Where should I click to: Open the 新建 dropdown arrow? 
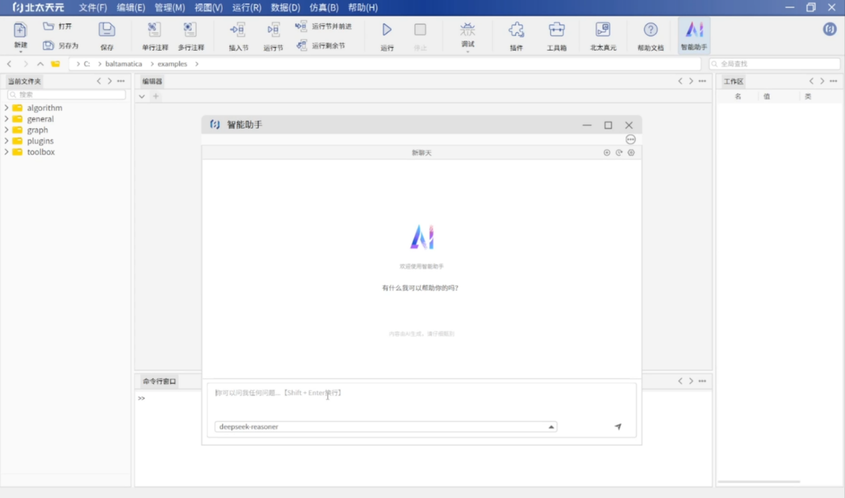(x=20, y=51)
